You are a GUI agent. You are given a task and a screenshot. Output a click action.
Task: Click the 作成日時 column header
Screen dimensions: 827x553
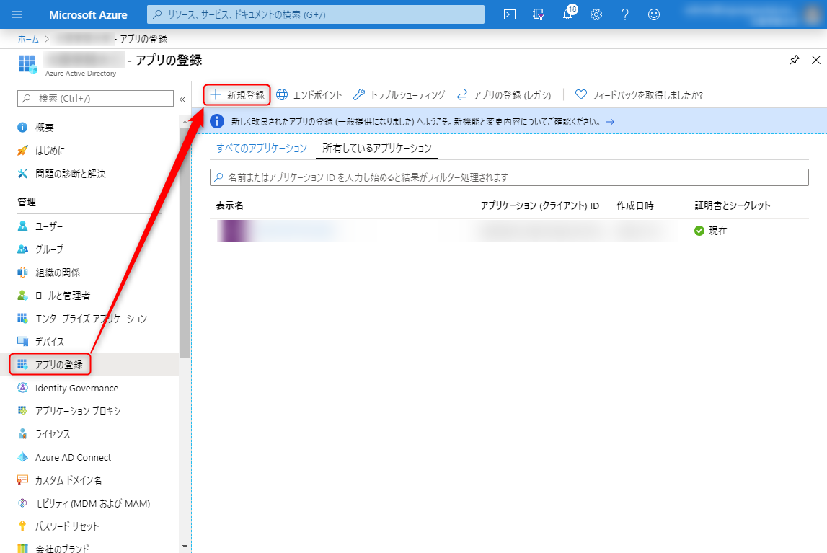[635, 205]
